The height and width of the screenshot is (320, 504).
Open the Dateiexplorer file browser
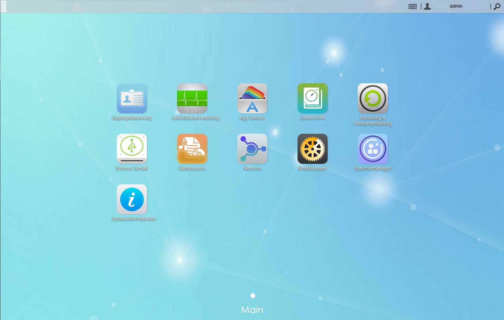[x=192, y=149]
